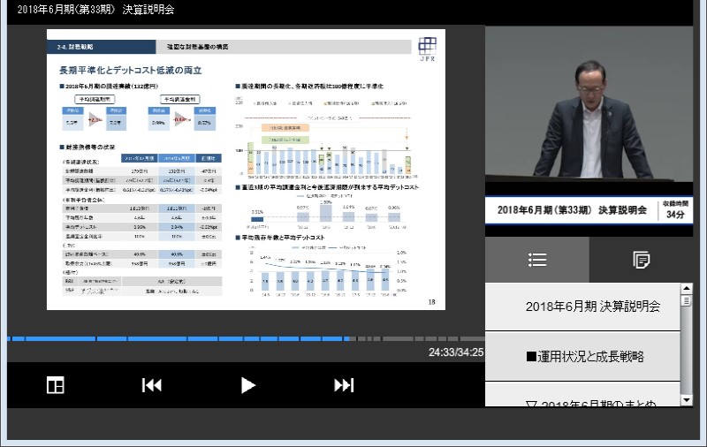This screenshot has width=707, height=447.
Task: Click the unplayed grey part of the progress bar
Action: [417, 338]
